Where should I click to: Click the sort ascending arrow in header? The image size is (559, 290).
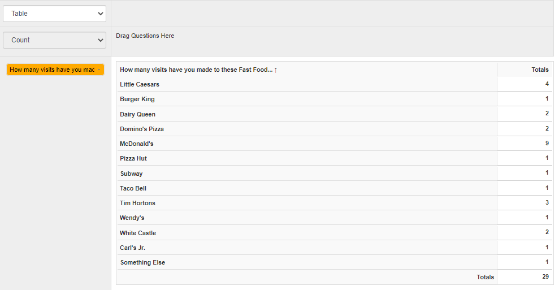click(x=276, y=70)
